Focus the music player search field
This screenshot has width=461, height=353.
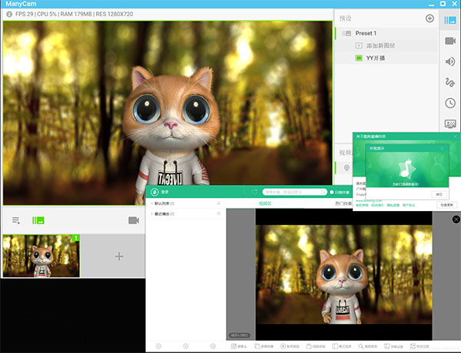294,192
